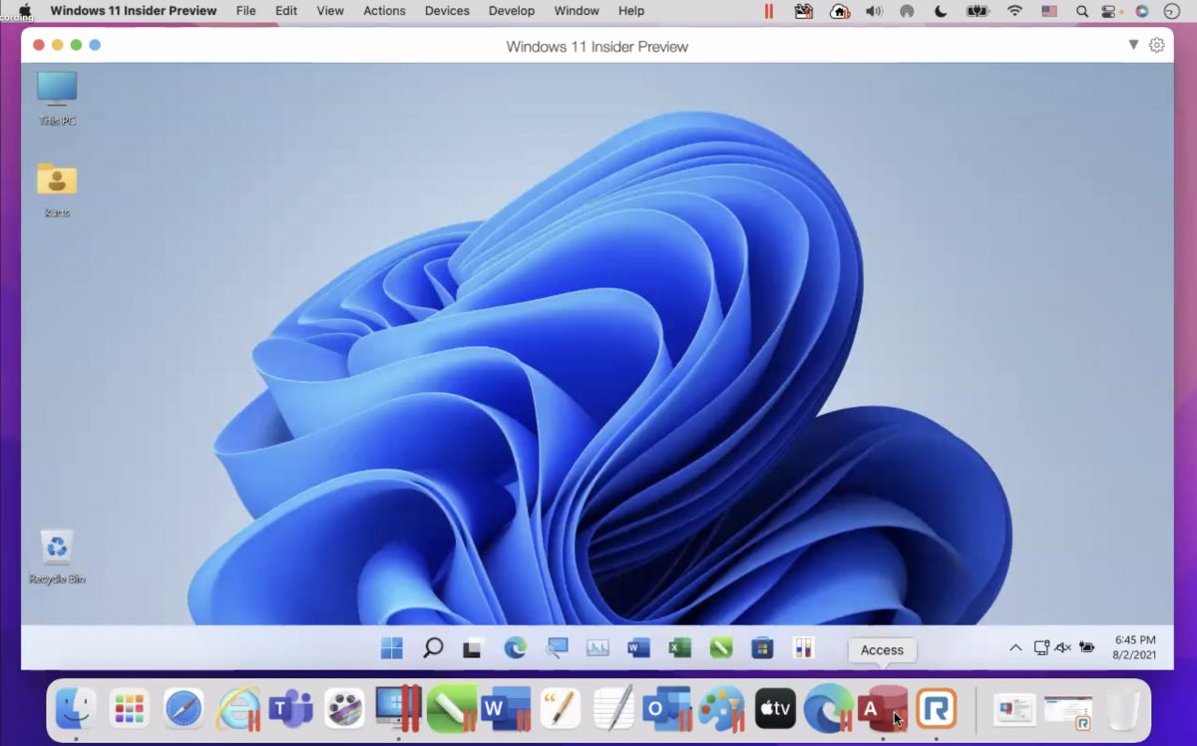Open the Actions menu
This screenshot has height=746, width=1197.
384,11
